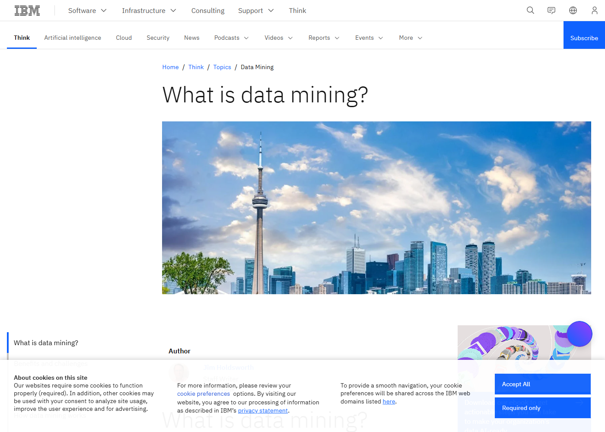Open the cookie preferences link
This screenshot has height=432, width=605.
click(x=204, y=394)
